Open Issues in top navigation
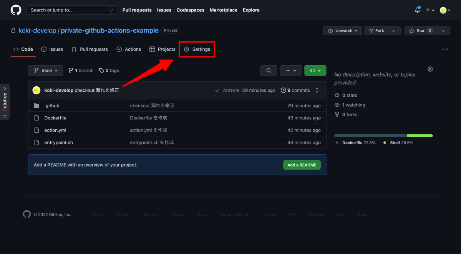This screenshot has height=254, width=461. 164,10
